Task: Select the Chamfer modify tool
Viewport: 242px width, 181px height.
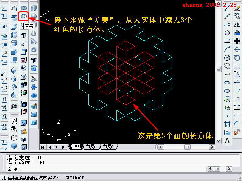Action: pos(237,116)
